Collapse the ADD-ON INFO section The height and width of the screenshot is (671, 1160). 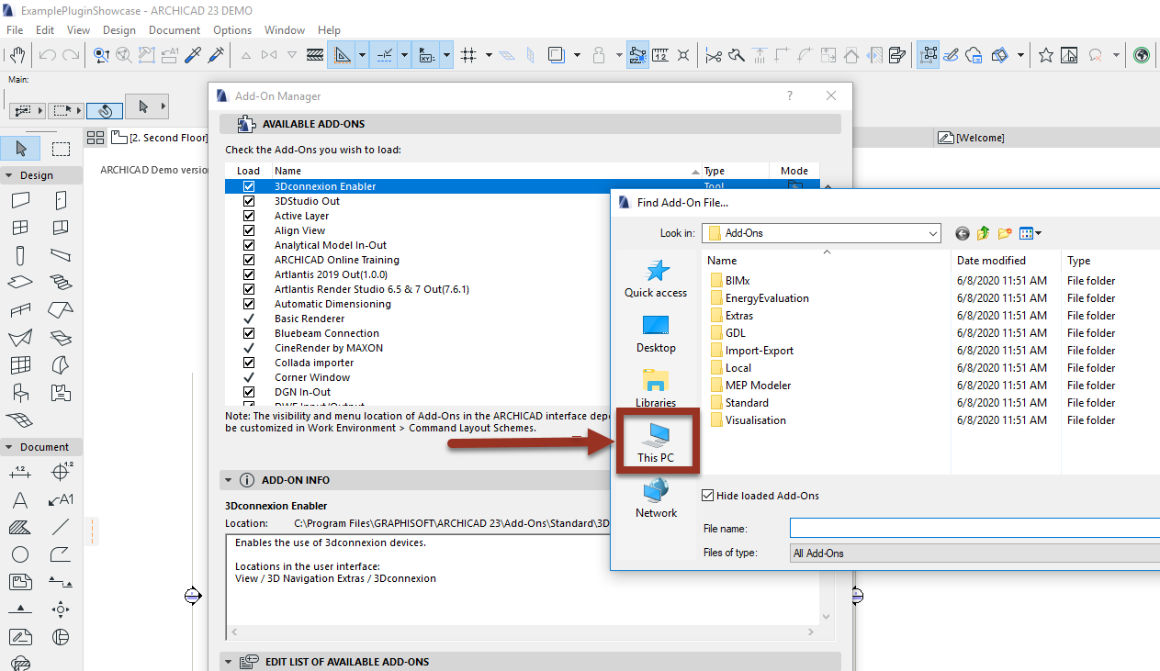[228, 480]
